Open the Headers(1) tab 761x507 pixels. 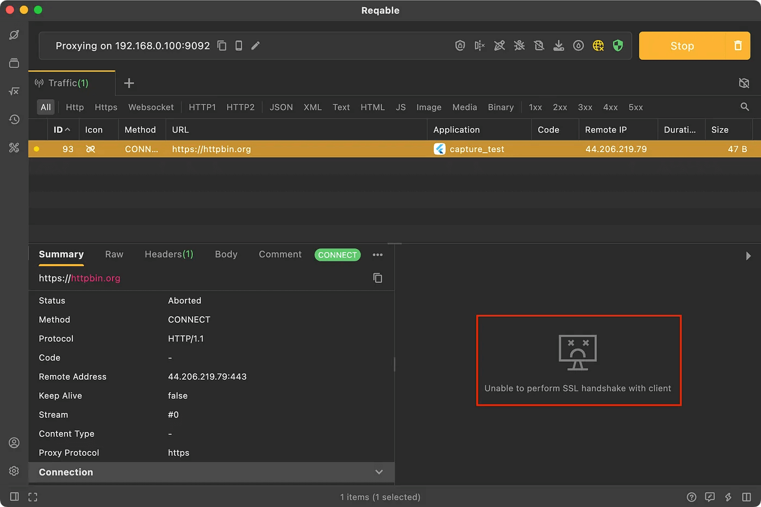[169, 254]
